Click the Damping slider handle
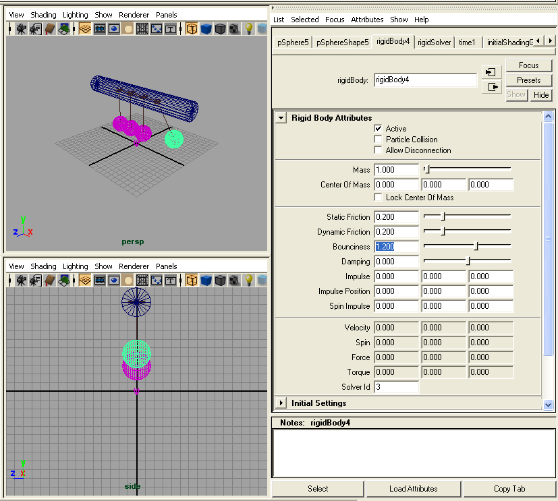This screenshot has width=558, height=501. pyautogui.click(x=468, y=261)
